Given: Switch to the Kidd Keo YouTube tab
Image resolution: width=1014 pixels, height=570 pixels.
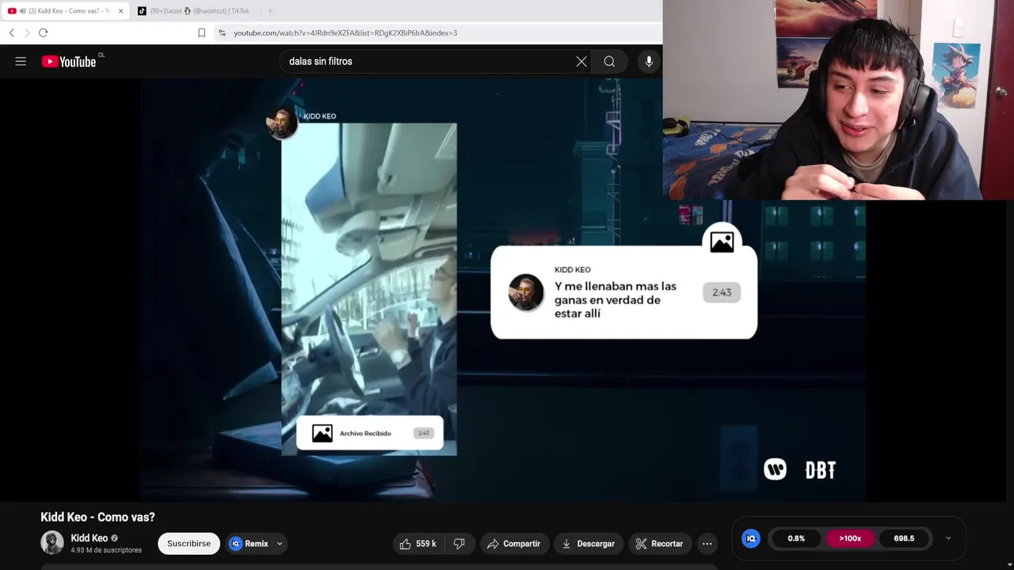Looking at the screenshot, I should 65,11.
